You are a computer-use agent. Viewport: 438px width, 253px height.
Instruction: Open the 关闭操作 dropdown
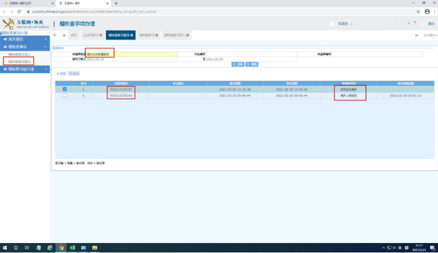point(430,36)
